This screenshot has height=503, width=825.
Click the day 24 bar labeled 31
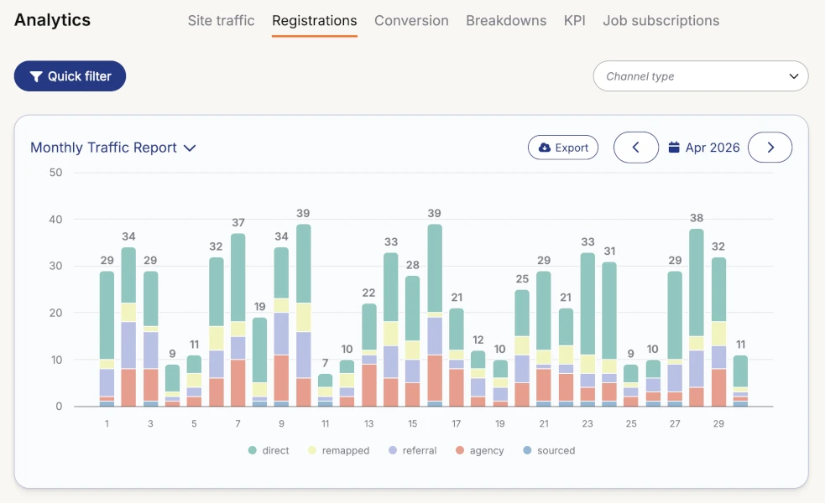(609, 334)
